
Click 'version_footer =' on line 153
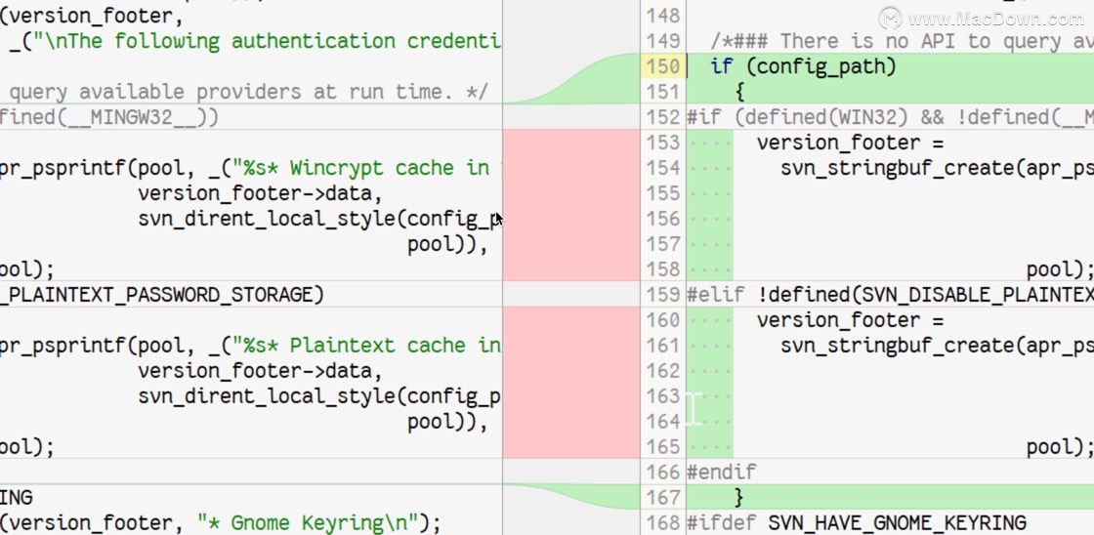850,143
